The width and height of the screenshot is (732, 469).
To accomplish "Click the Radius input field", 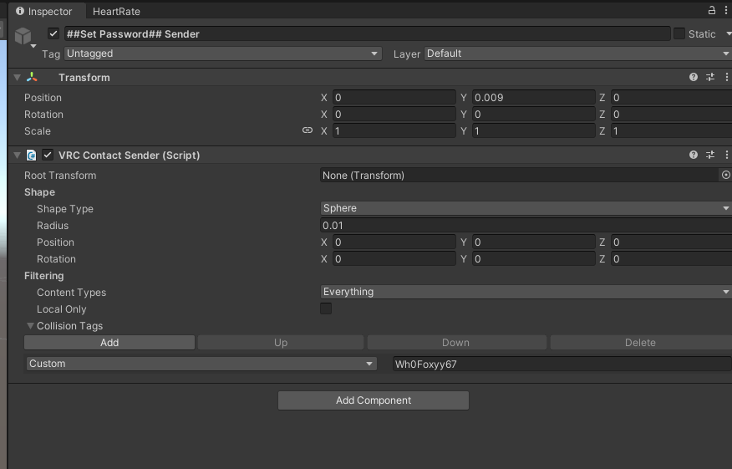I will coord(526,226).
